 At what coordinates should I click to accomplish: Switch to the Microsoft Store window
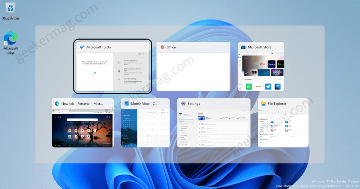[261, 66]
